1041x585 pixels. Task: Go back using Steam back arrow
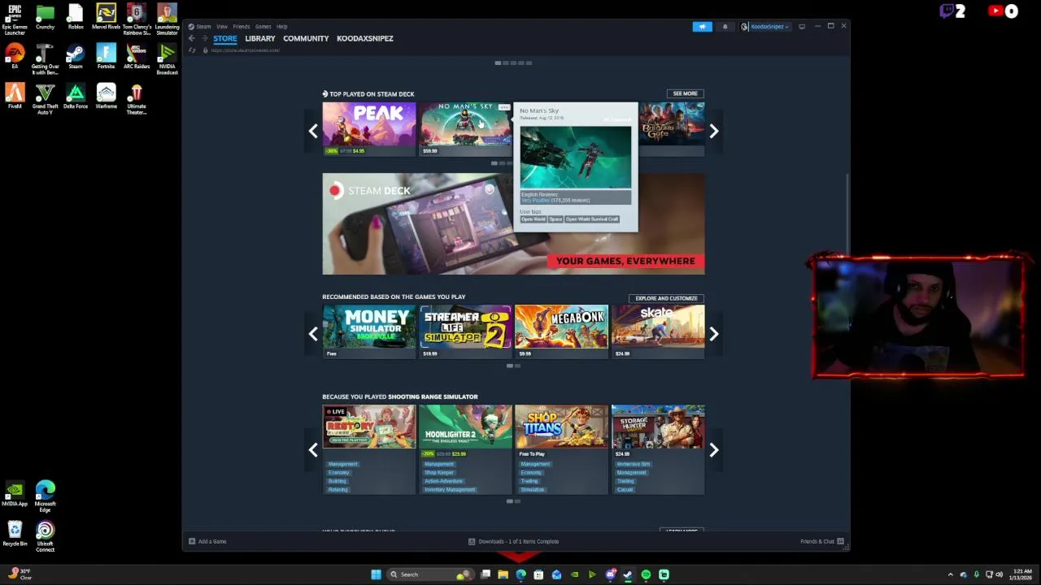(192, 38)
